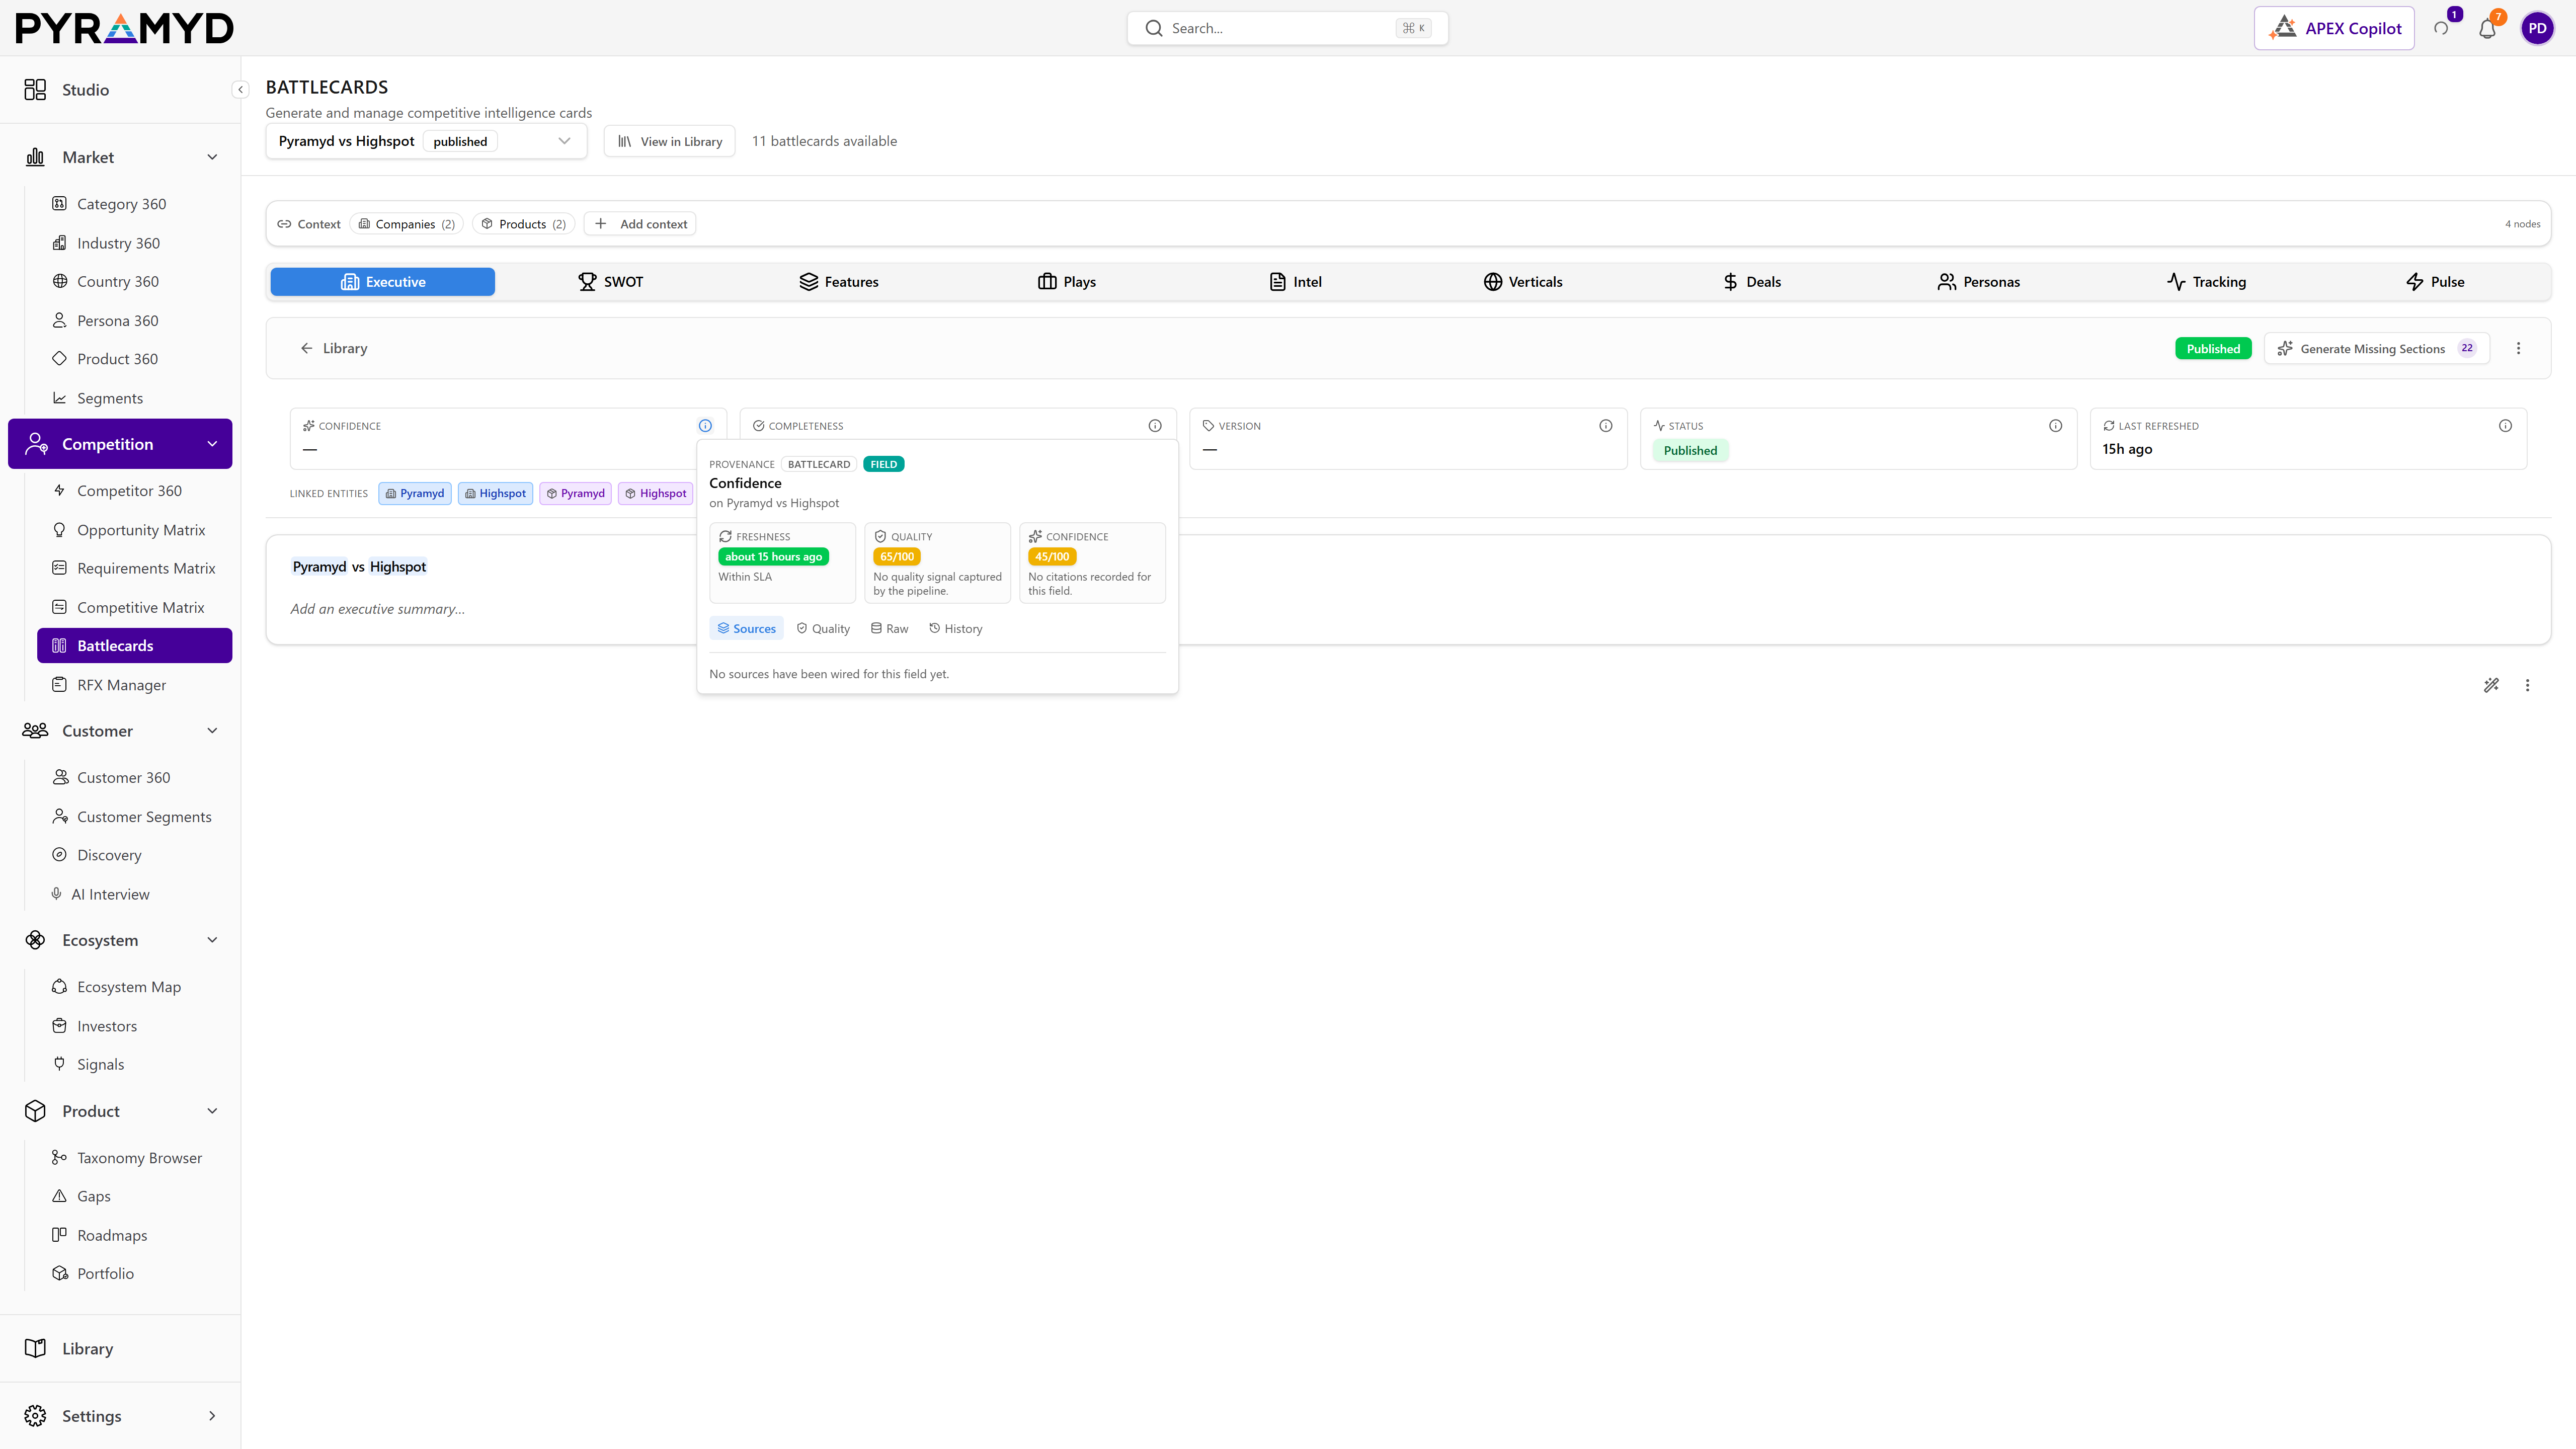Open APEX Copilot
The width and height of the screenshot is (2576, 1449).
point(2334,28)
